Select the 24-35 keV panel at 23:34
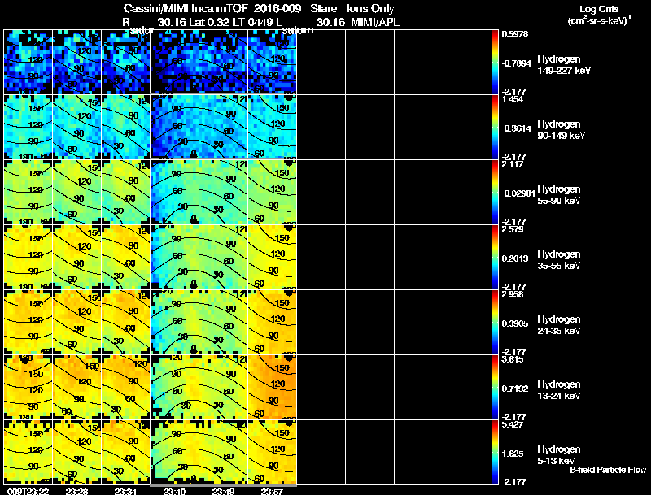This screenshot has width=651, height=495. (x=126, y=322)
